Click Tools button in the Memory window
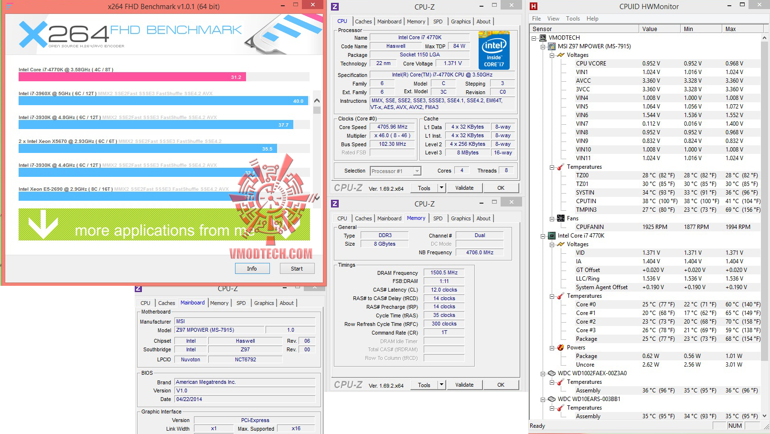The height and width of the screenshot is (434, 770). click(424, 385)
